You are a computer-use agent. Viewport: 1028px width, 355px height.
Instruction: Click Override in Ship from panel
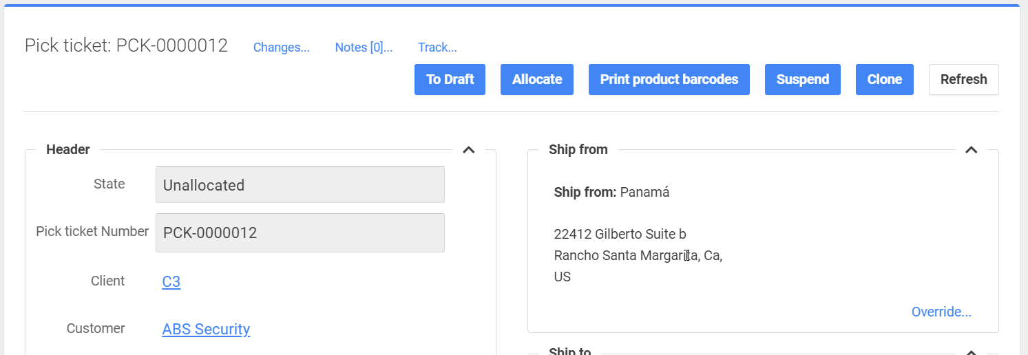[x=941, y=312]
